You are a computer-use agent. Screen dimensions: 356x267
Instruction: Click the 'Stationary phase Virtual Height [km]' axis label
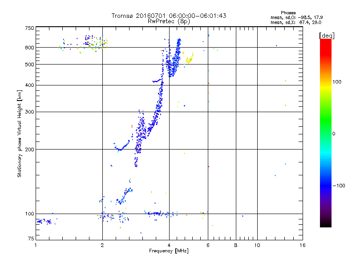[19, 133]
